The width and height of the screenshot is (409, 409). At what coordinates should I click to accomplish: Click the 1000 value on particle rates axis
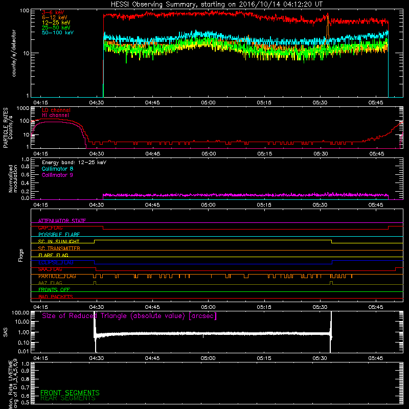(22, 108)
